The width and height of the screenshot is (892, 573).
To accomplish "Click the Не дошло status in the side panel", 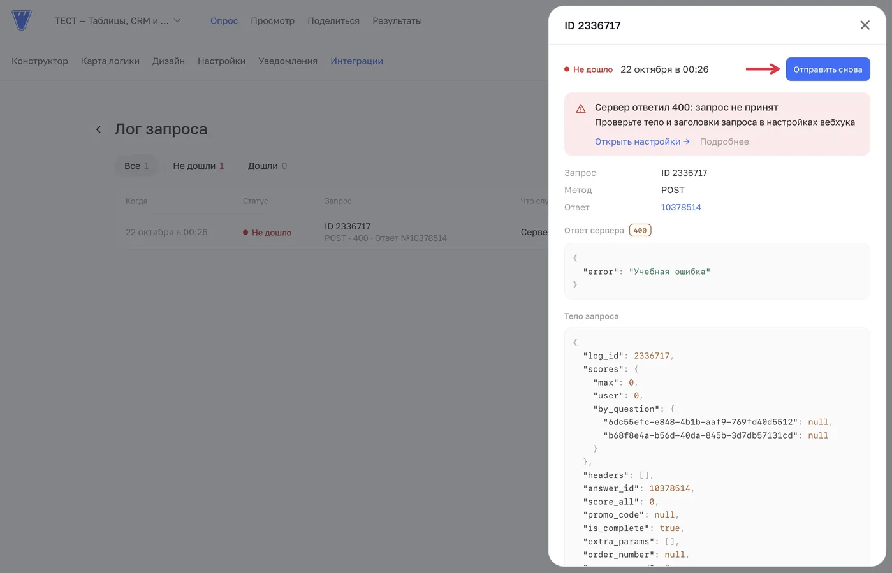I will (x=589, y=69).
